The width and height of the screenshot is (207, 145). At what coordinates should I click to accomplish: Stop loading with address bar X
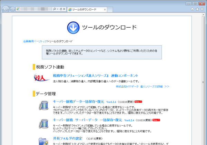coord(64,9)
